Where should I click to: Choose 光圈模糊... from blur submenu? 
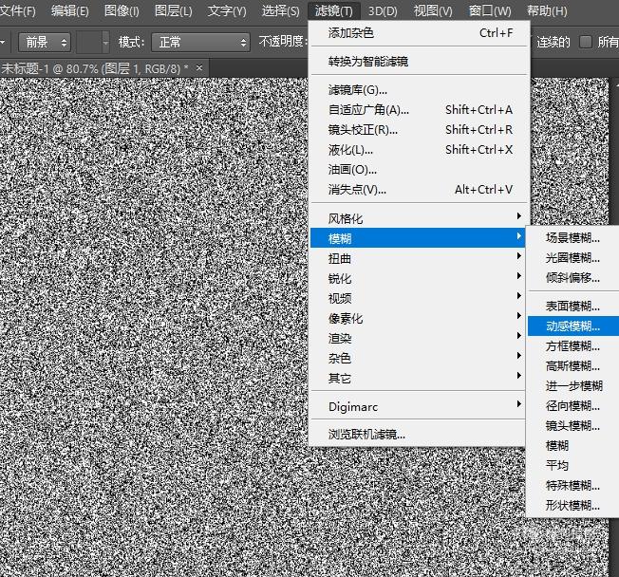[573, 258]
